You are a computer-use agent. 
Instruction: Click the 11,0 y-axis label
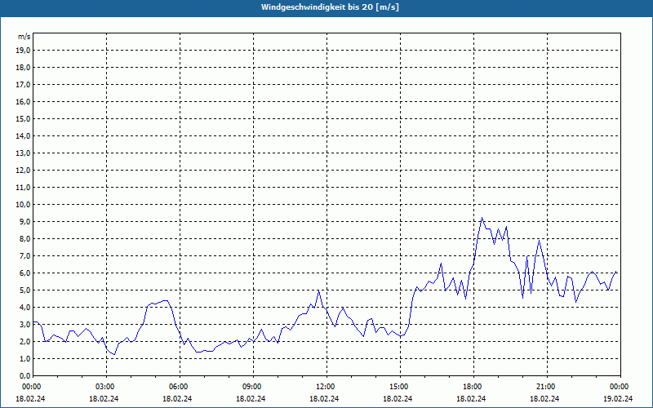pyautogui.click(x=23, y=188)
